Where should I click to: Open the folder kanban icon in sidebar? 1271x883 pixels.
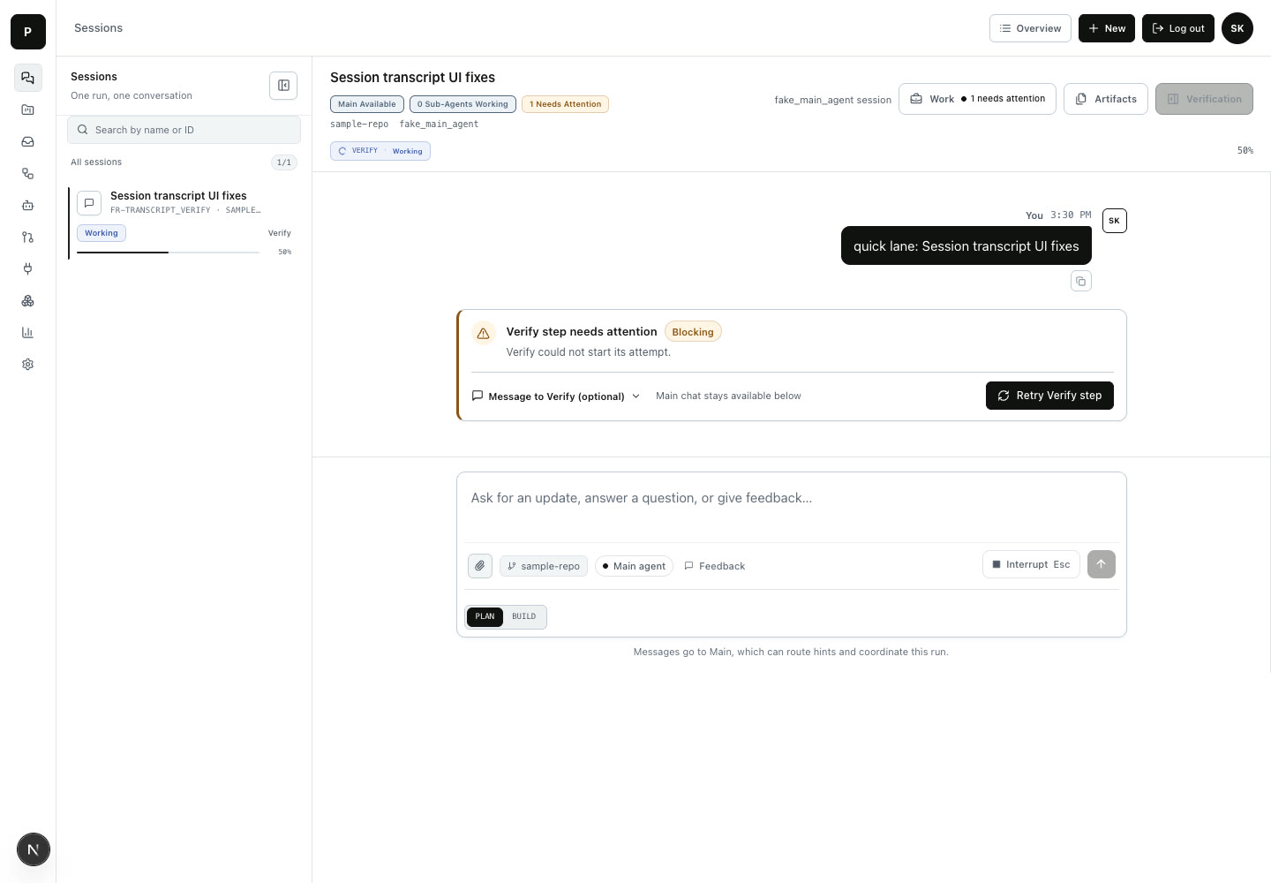pyautogui.click(x=28, y=109)
